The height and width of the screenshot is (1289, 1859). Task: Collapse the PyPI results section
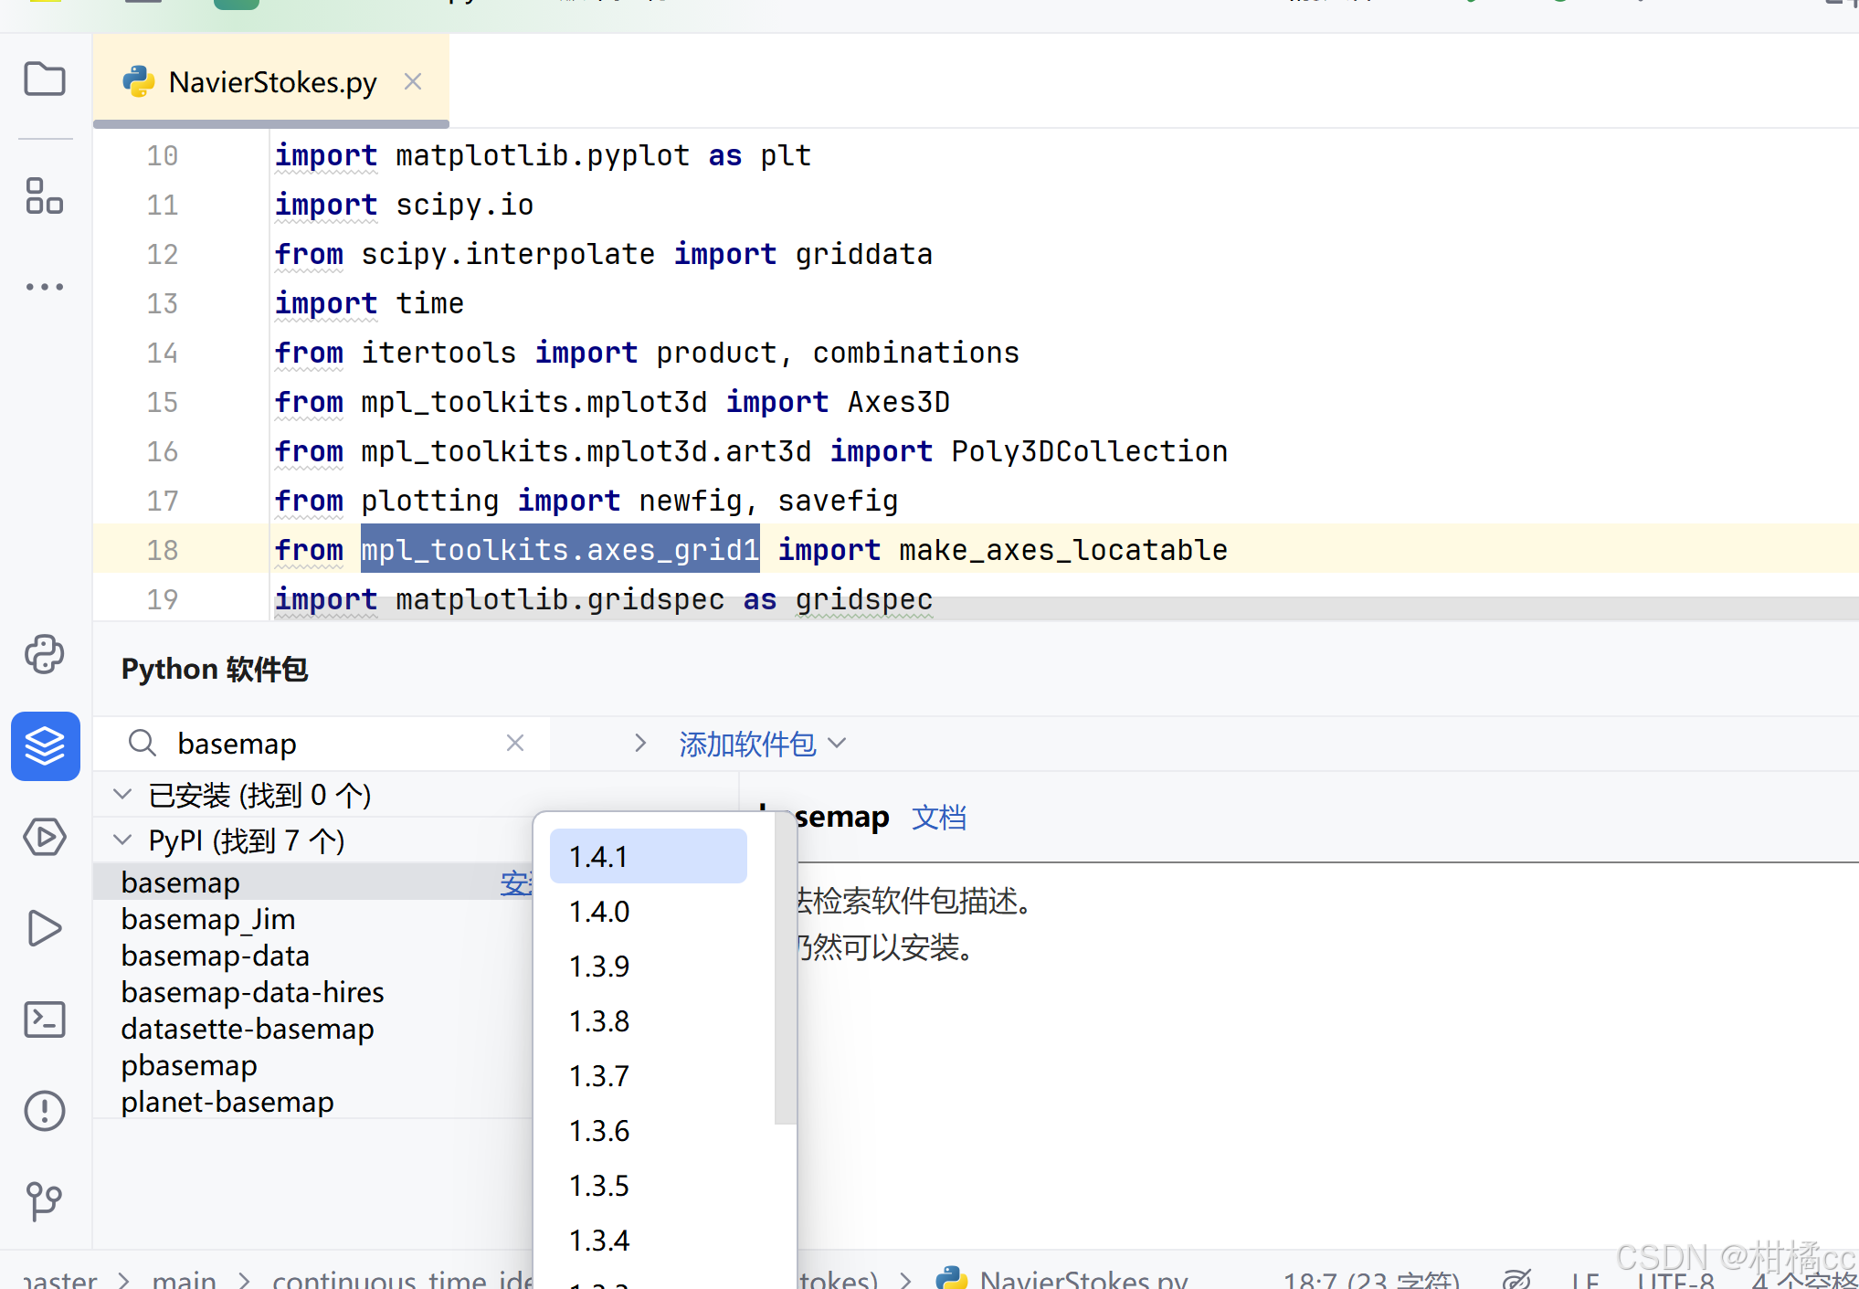tap(122, 840)
